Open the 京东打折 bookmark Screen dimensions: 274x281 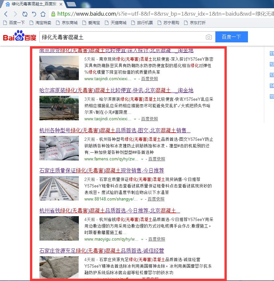195,23
